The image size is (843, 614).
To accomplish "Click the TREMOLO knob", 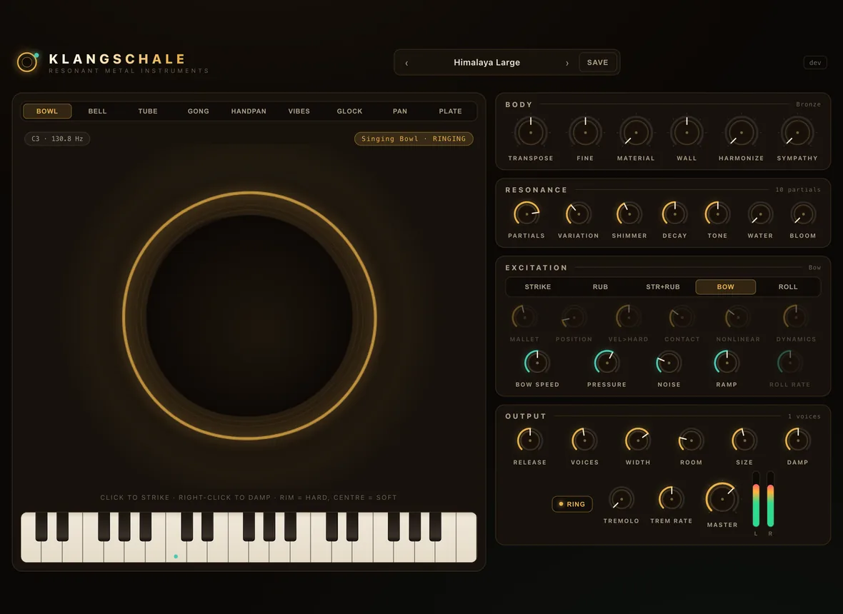I will (621, 499).
